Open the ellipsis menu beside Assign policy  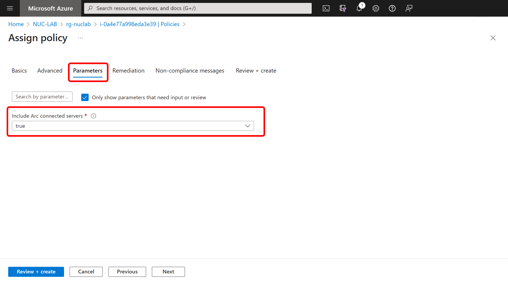coord(80,38)
